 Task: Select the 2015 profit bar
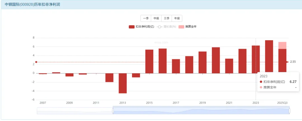[x=149, y=61]
